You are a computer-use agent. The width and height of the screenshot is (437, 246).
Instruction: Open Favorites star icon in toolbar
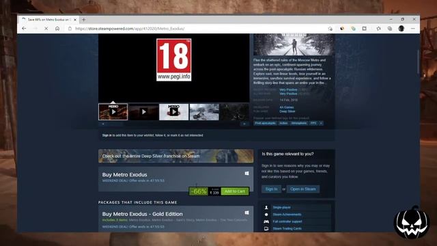click(x=378, y=29)
